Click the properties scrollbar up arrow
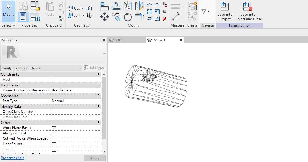 pyautogui.click(x=104, y=74)
